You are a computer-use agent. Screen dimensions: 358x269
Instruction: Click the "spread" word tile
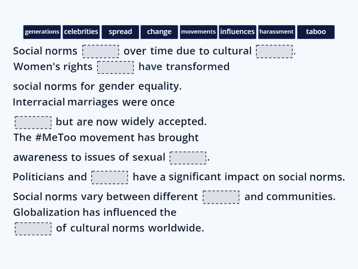pyautogui.click(x=120, y=32)
